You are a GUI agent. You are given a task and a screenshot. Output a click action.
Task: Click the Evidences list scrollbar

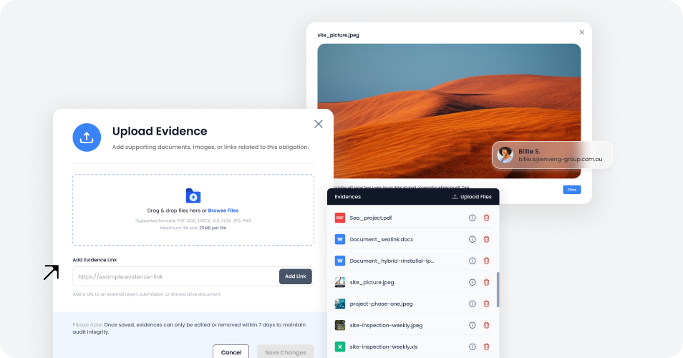(498, 290)
